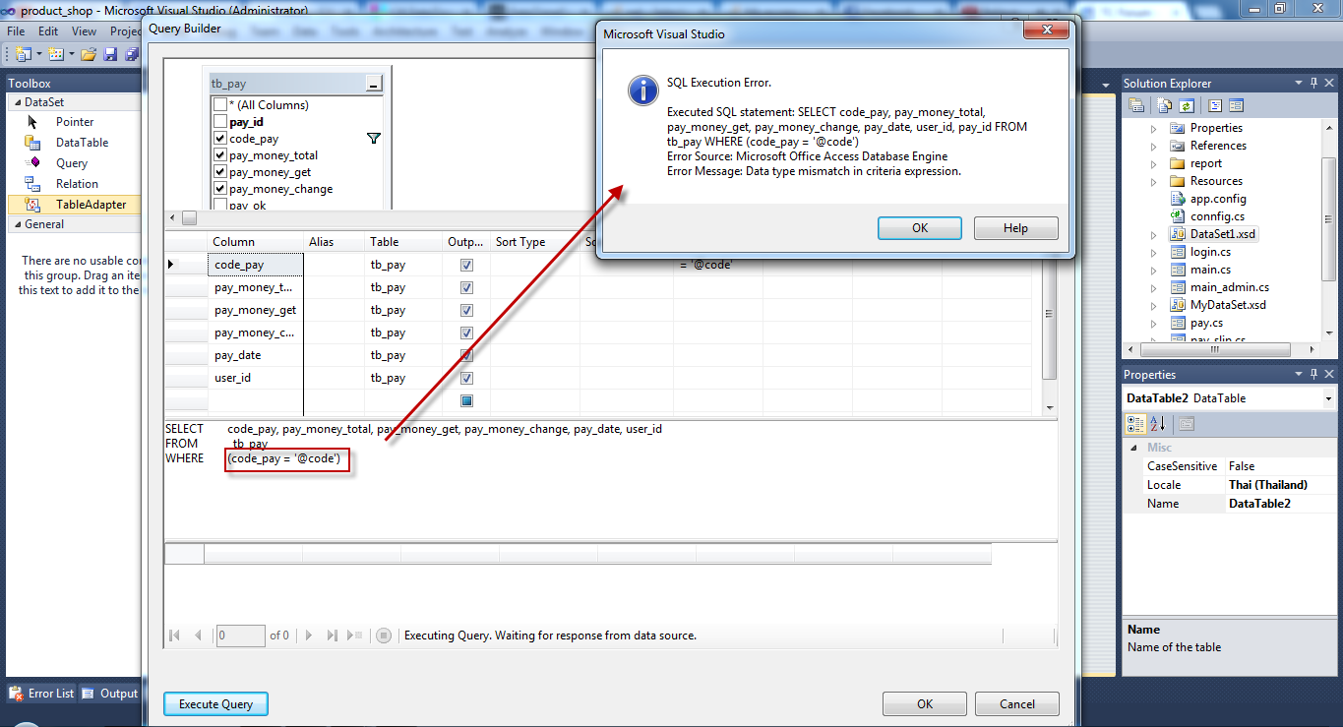This screenshot has width=1343, height=727.
Task: Open the Edit menu
Action: 48,31
